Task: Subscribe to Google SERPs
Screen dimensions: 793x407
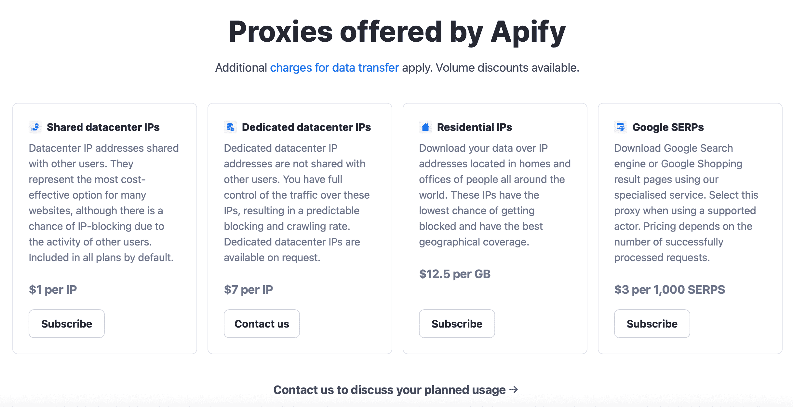Action: coord(652,324)
